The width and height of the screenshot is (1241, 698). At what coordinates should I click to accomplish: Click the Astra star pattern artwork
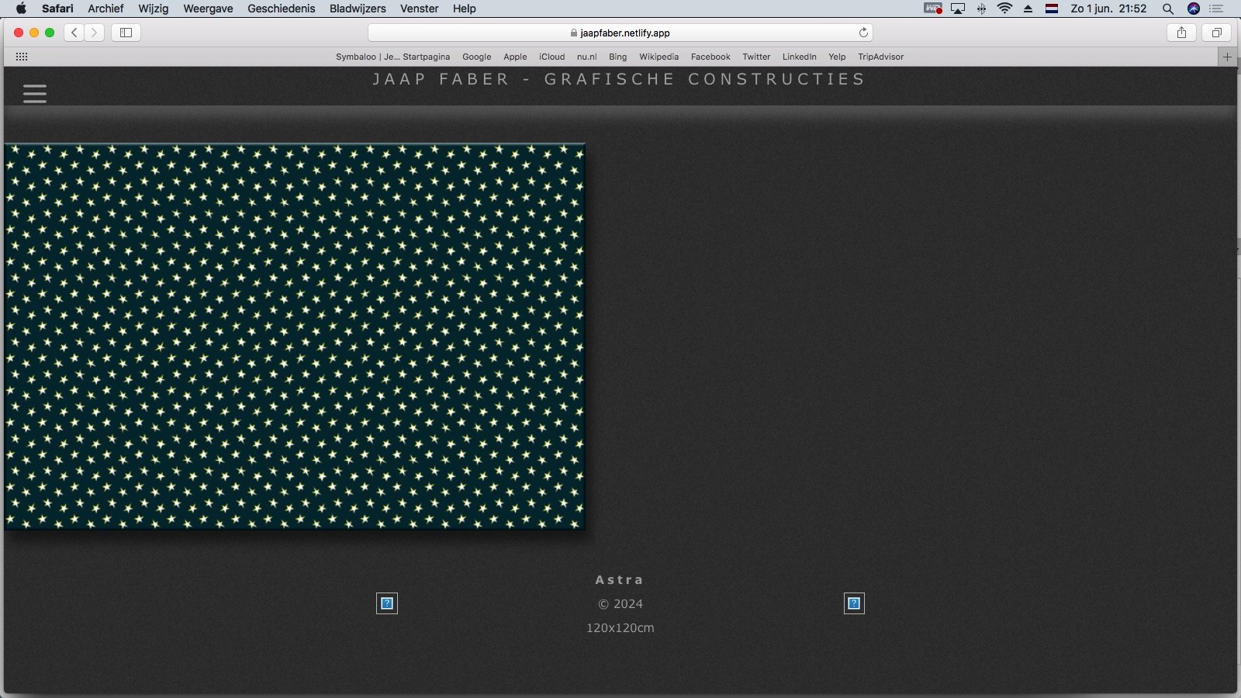295,337
